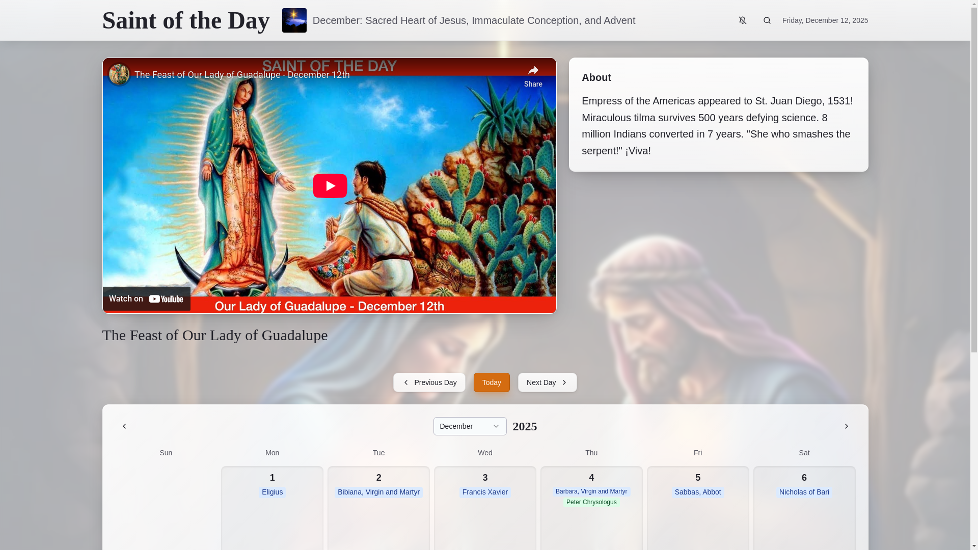Screen dimensions: 978x550
Task: Select December 1 Eligius cell
Action: [x=272, y=508]
